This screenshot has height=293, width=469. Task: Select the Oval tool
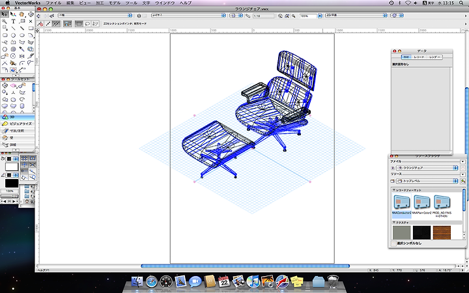coord(22,35)
